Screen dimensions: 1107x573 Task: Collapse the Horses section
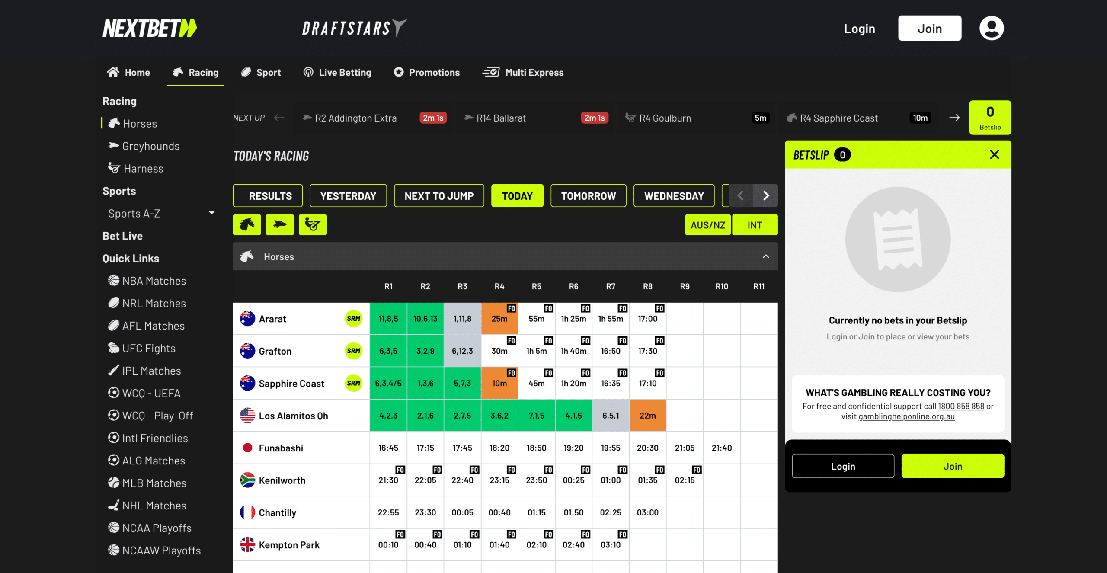coord(765,256)
